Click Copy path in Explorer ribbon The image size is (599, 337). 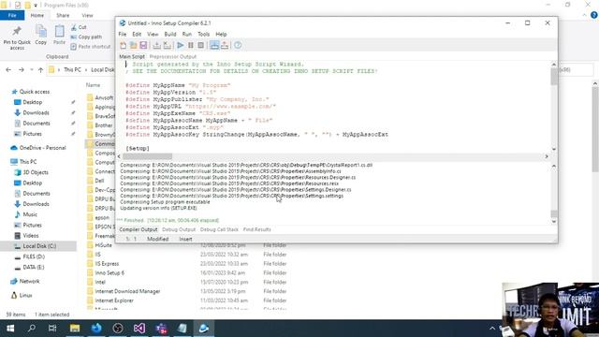(x=86, y=37)
